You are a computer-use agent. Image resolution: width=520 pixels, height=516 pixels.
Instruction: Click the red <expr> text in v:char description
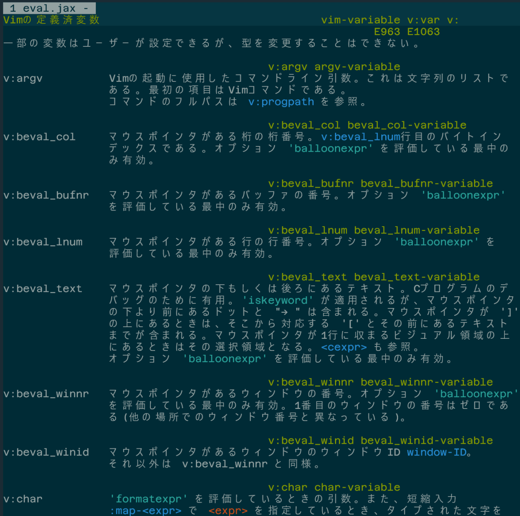tap(228, 511)
